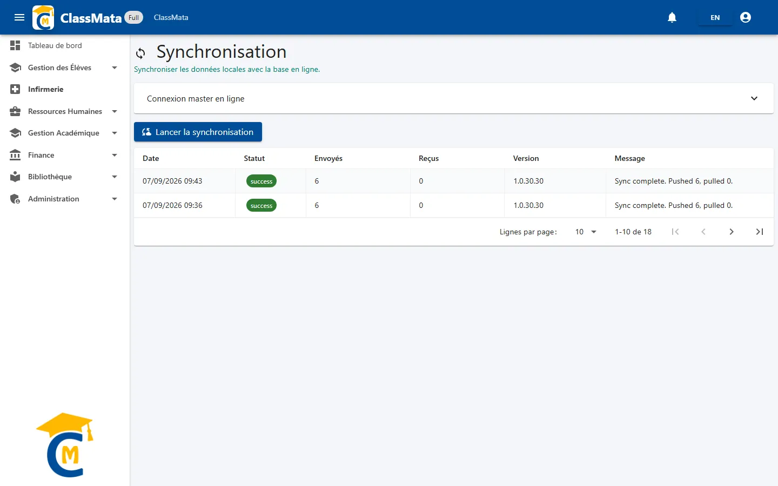Click the large ClassMata logo in sidebar
The image size is (778, 486).
click(65, 445)
